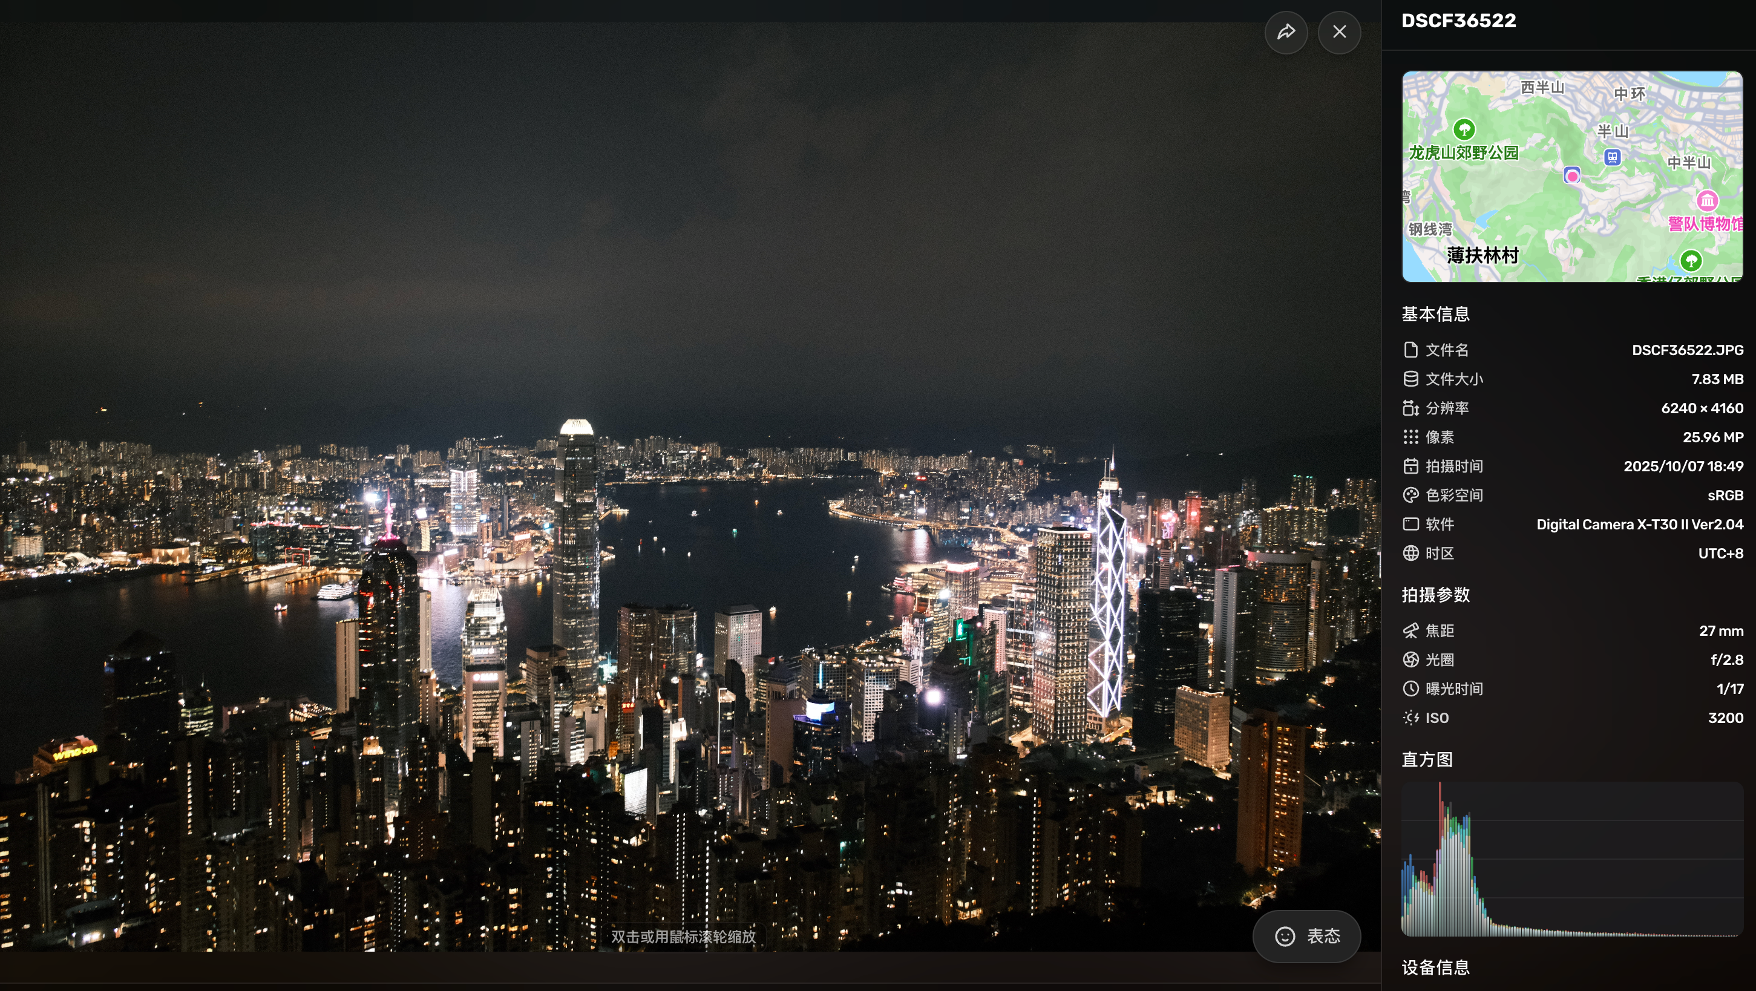Select the color space value sRGB
The width and height of the screenshot is (1756, 991).
tap(1725, 495)
